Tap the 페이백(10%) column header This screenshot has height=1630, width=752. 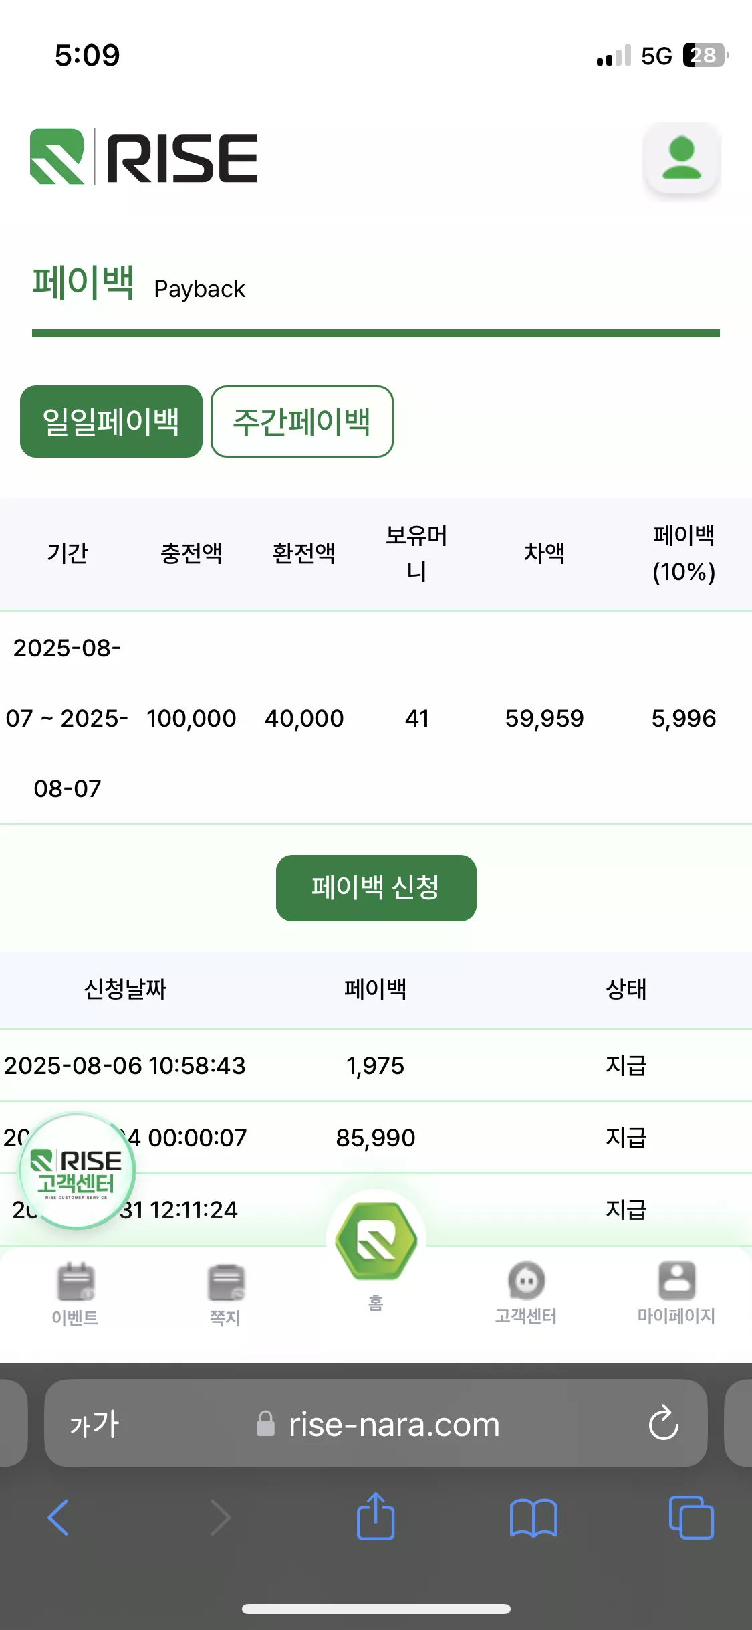tap(684, 553)
